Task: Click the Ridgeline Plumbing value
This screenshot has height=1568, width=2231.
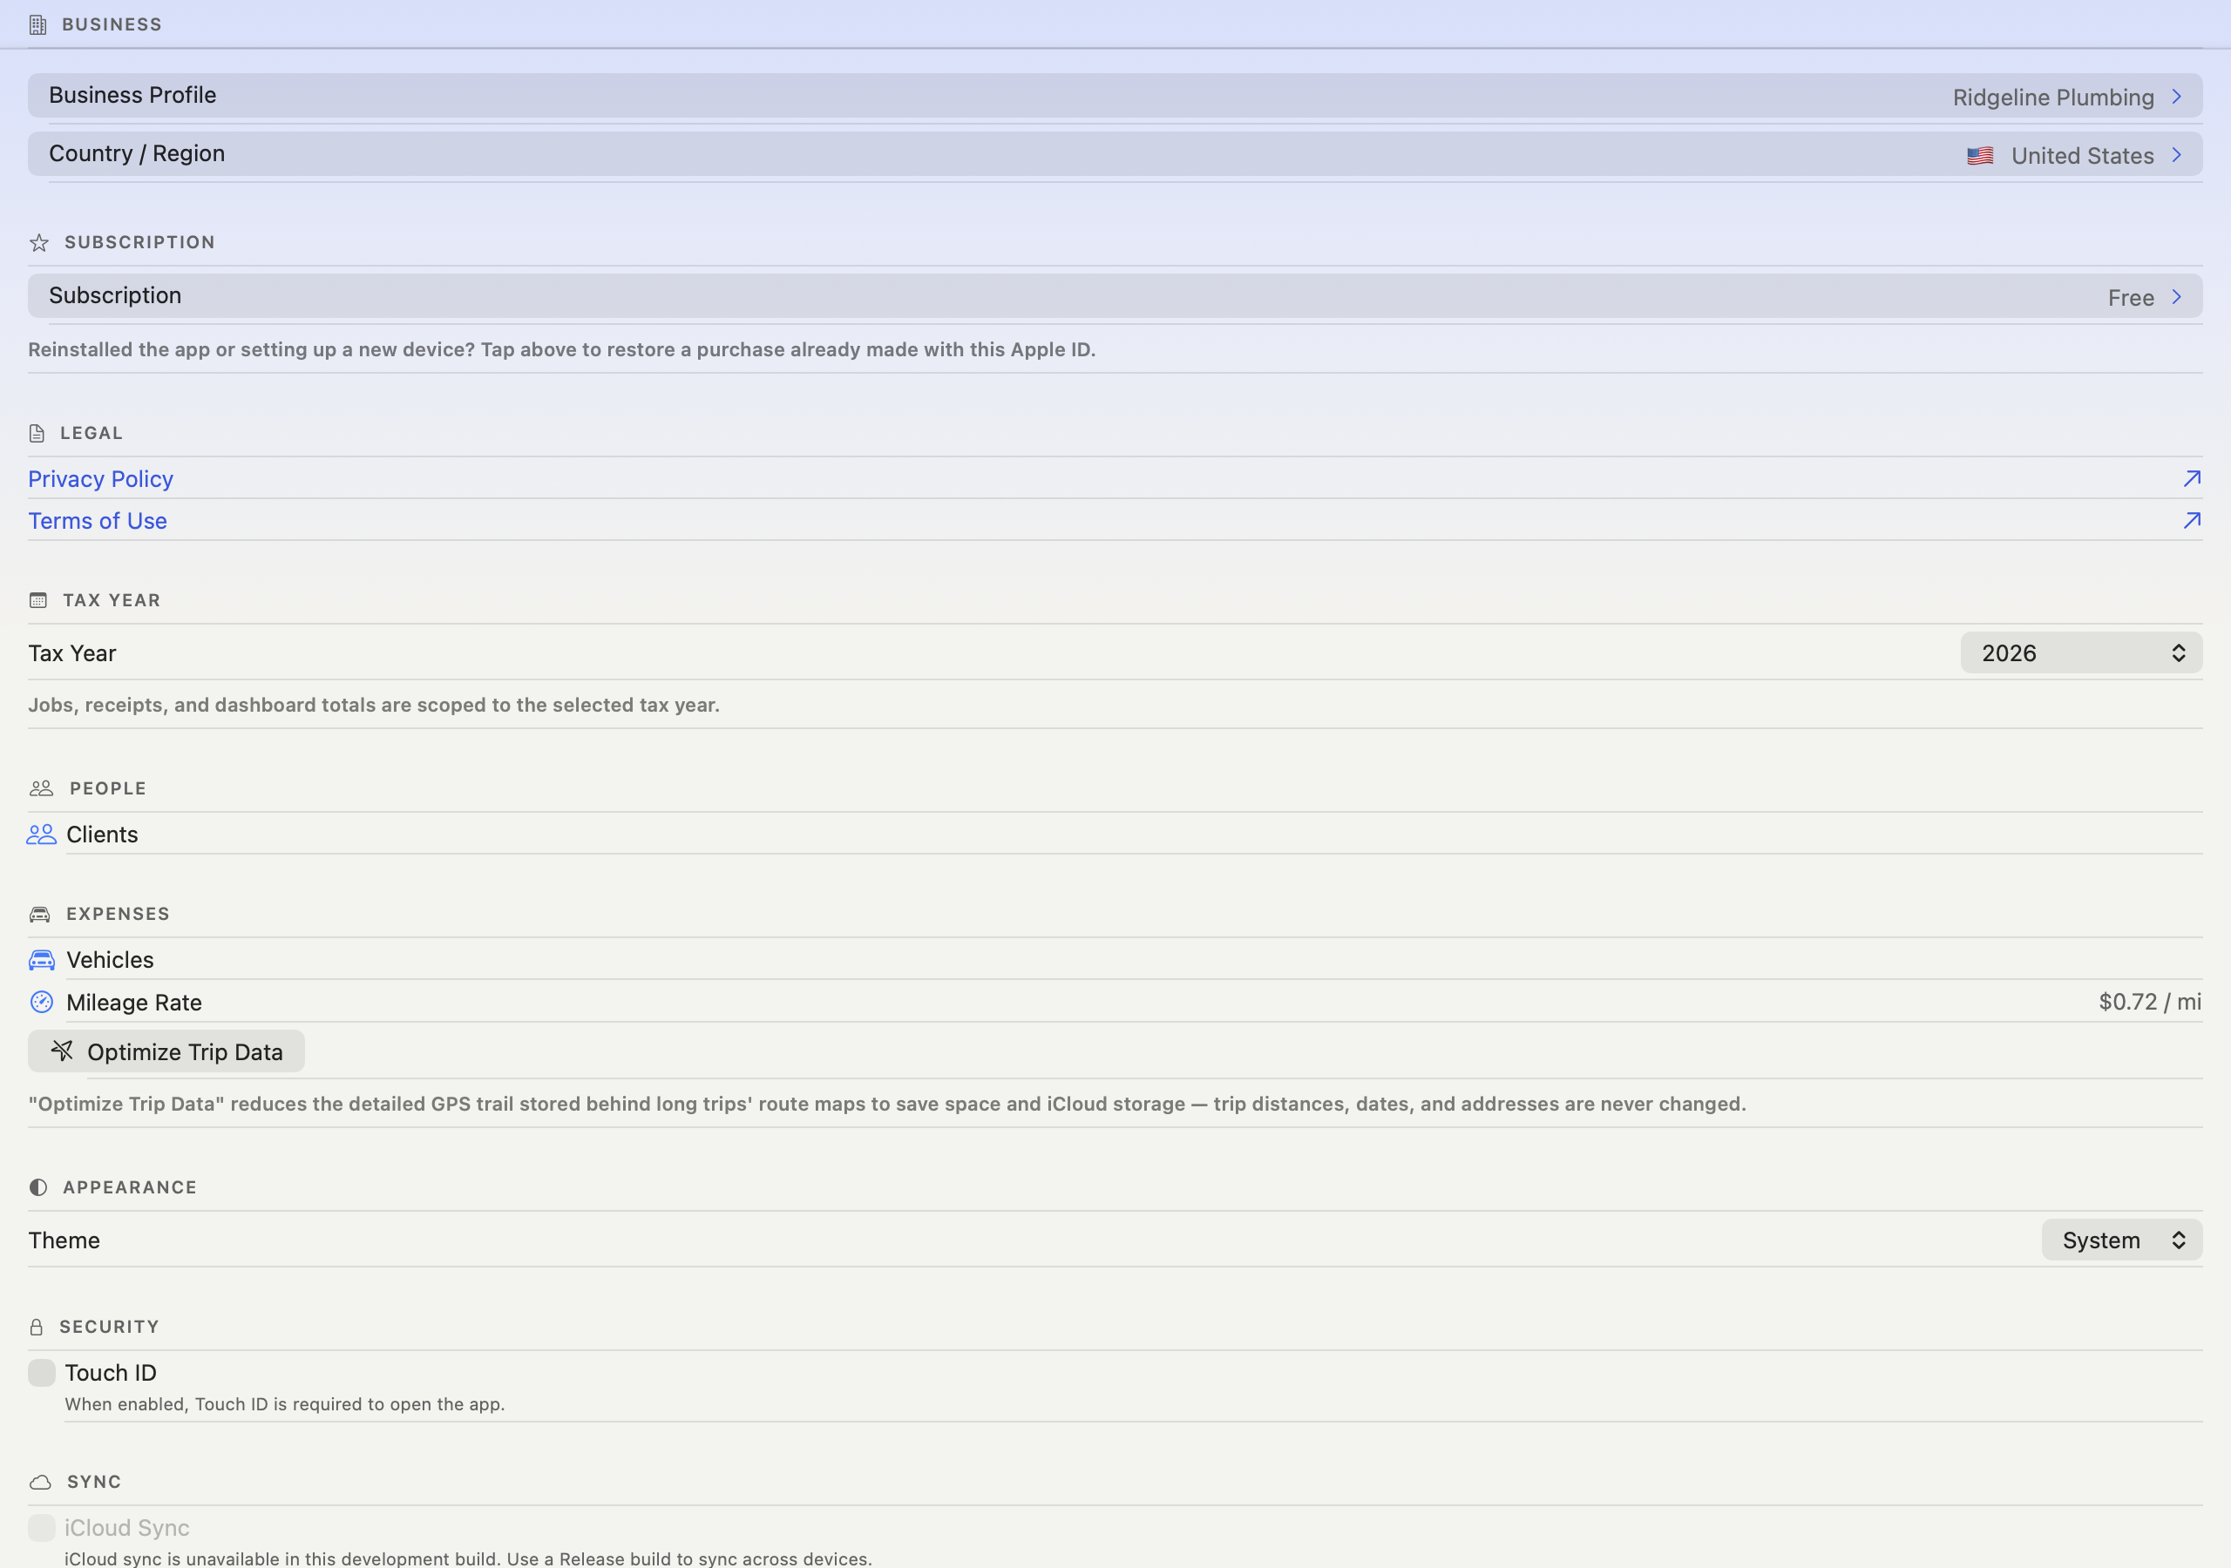Action: 2053,98
